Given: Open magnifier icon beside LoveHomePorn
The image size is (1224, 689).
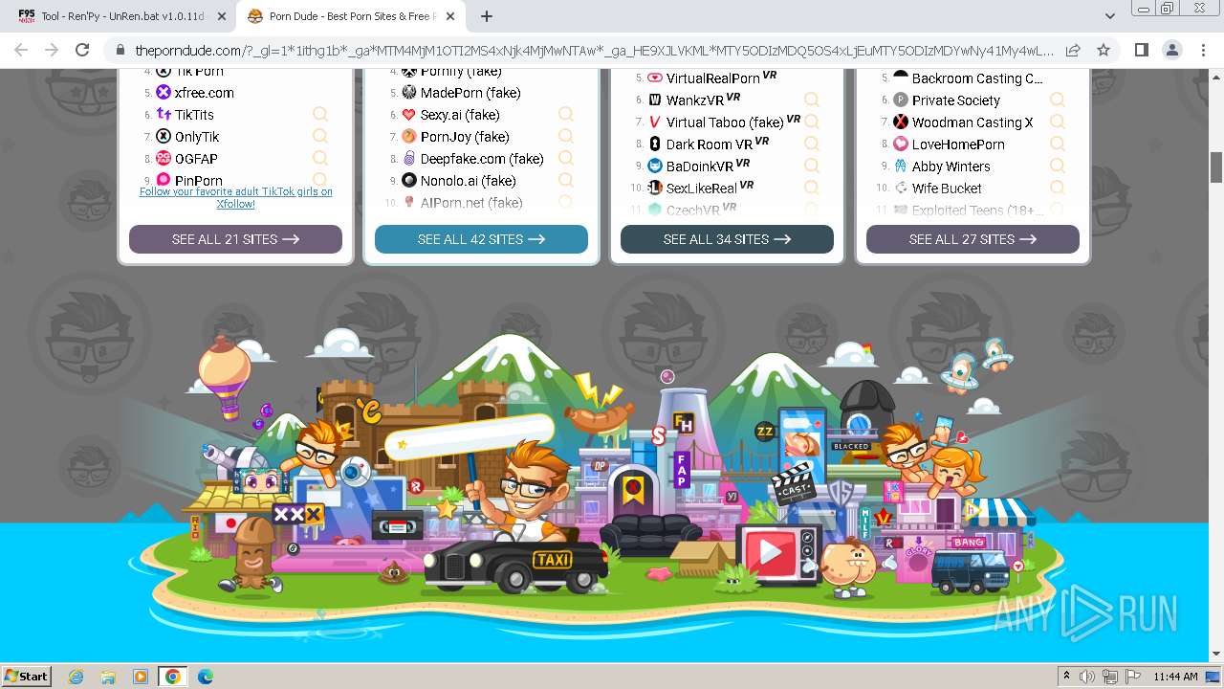Looking at the screenshot, I should 1058,144.
